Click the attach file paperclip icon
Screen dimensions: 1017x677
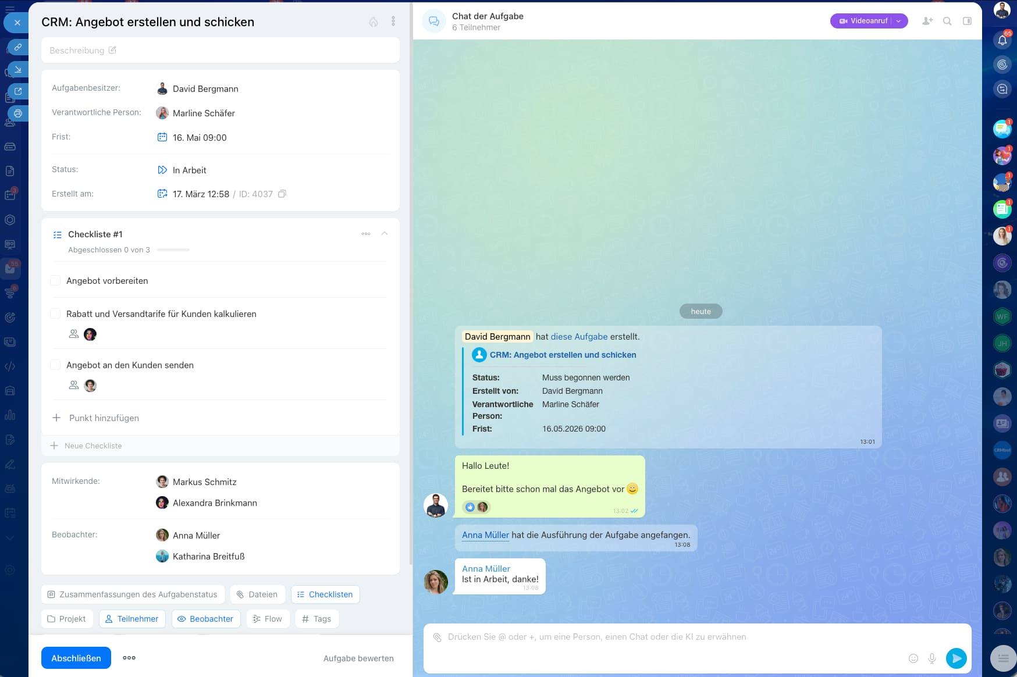437,637
